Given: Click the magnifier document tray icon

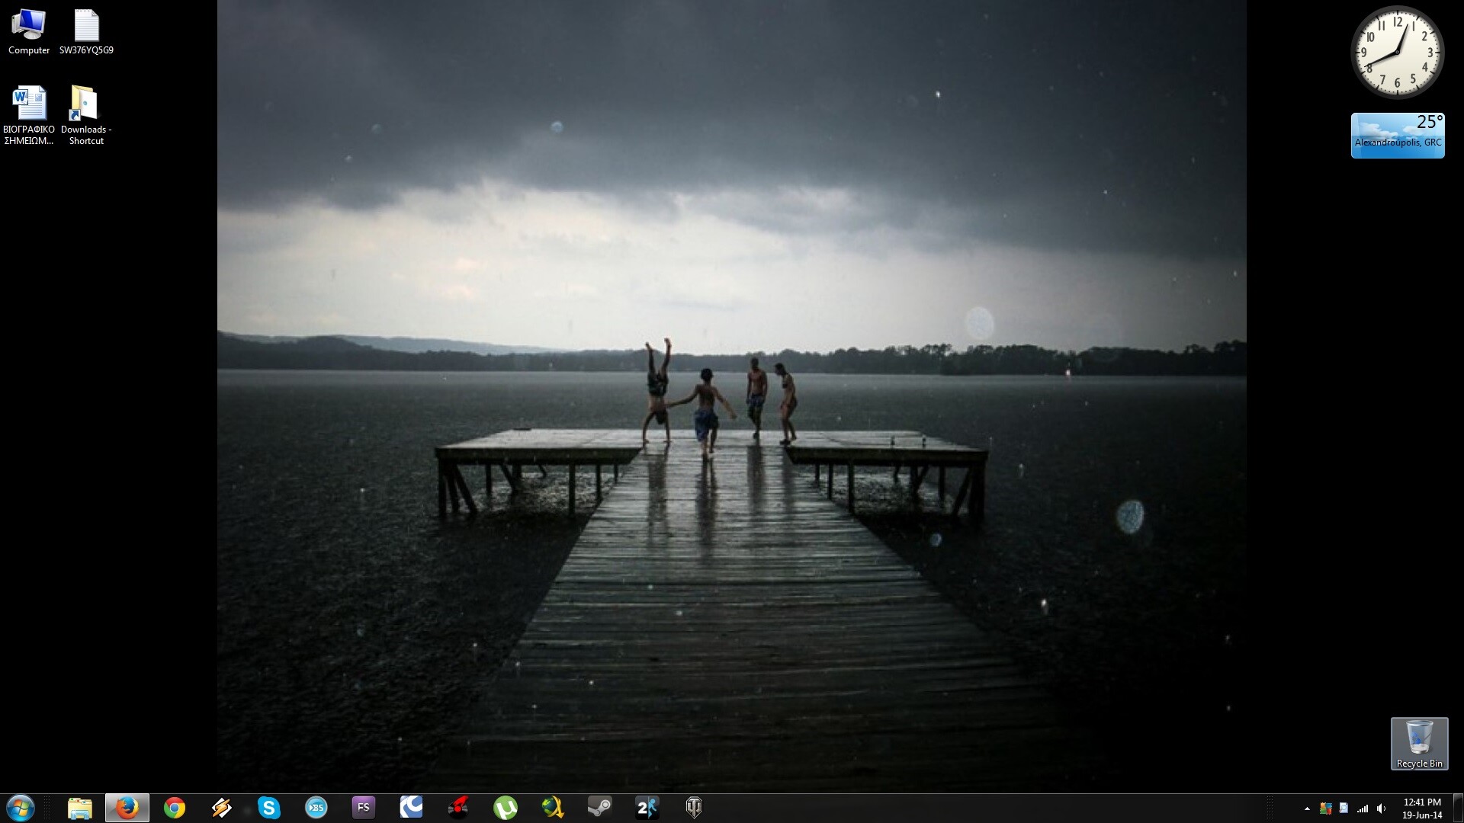Looking at the screenshot, I should coord(1344,809).
